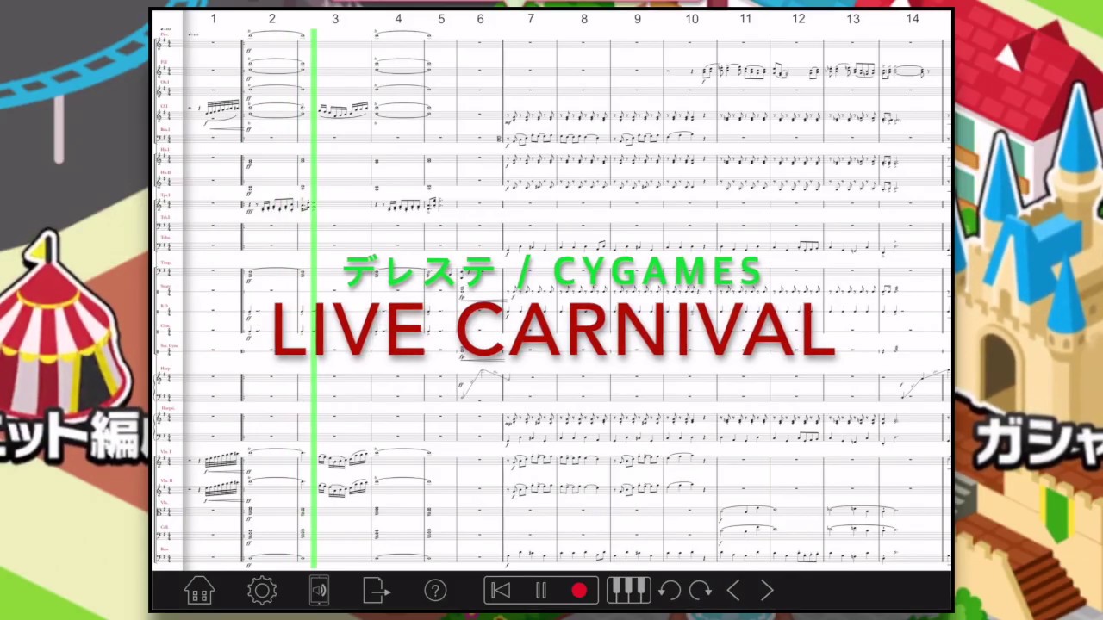This screenshot has height=620, width=1103.
Task: Jump to measure number 6
Action: [480, 19]
